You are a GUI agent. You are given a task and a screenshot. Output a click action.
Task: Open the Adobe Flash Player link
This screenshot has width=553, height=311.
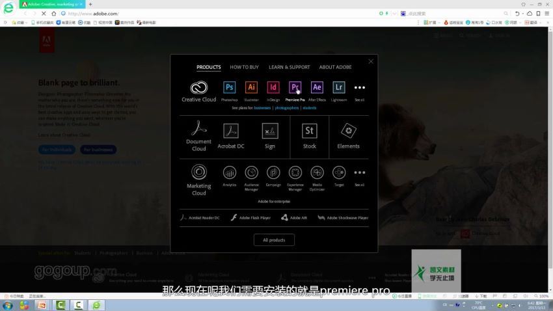(x=250, y=217)
